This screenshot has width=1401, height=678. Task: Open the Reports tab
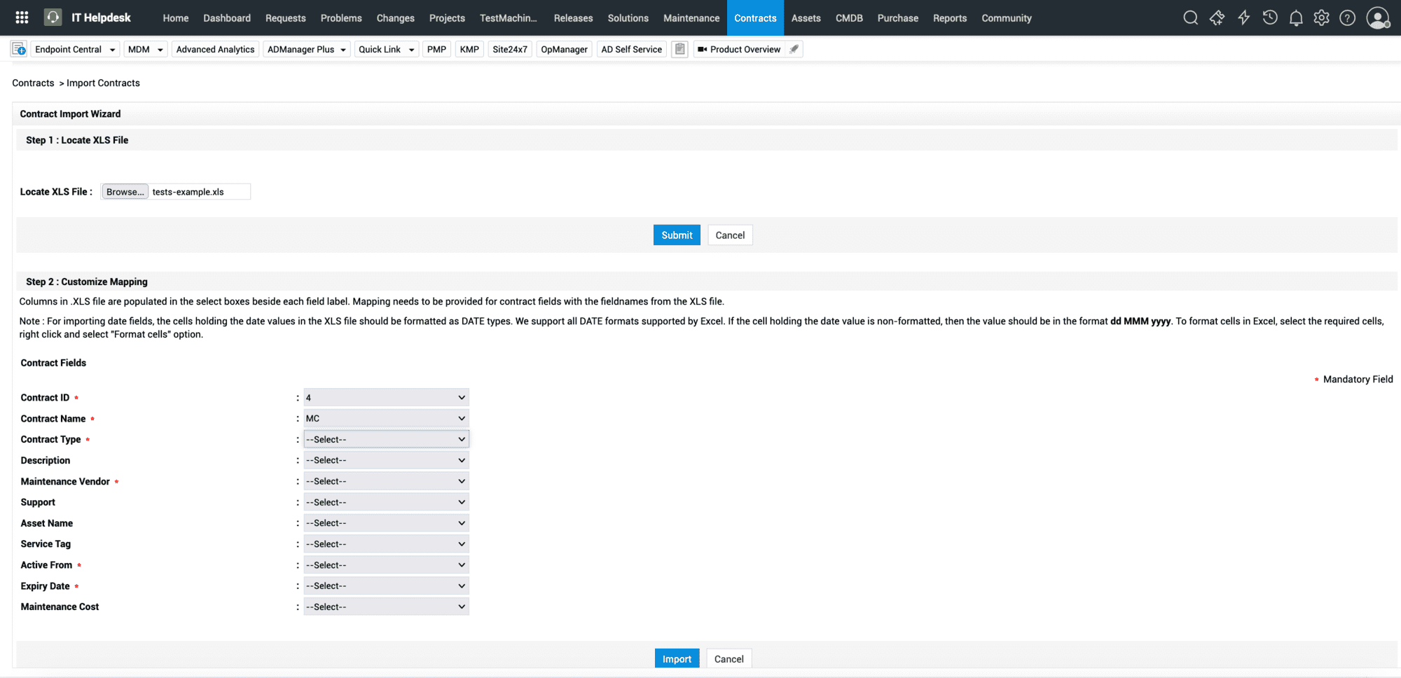tap(949, 18)
